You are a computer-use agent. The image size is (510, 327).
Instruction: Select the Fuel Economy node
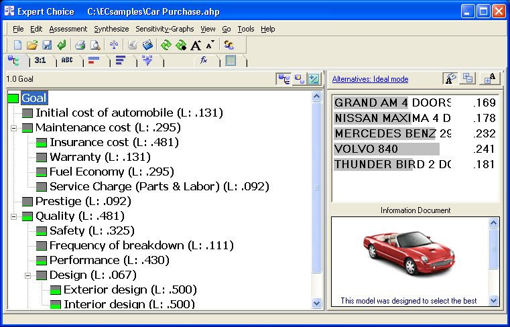[x=111, y=172]
